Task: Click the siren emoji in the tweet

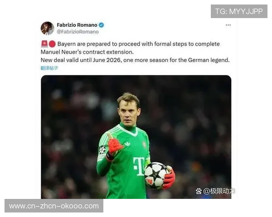Action: tap(44, 44)
